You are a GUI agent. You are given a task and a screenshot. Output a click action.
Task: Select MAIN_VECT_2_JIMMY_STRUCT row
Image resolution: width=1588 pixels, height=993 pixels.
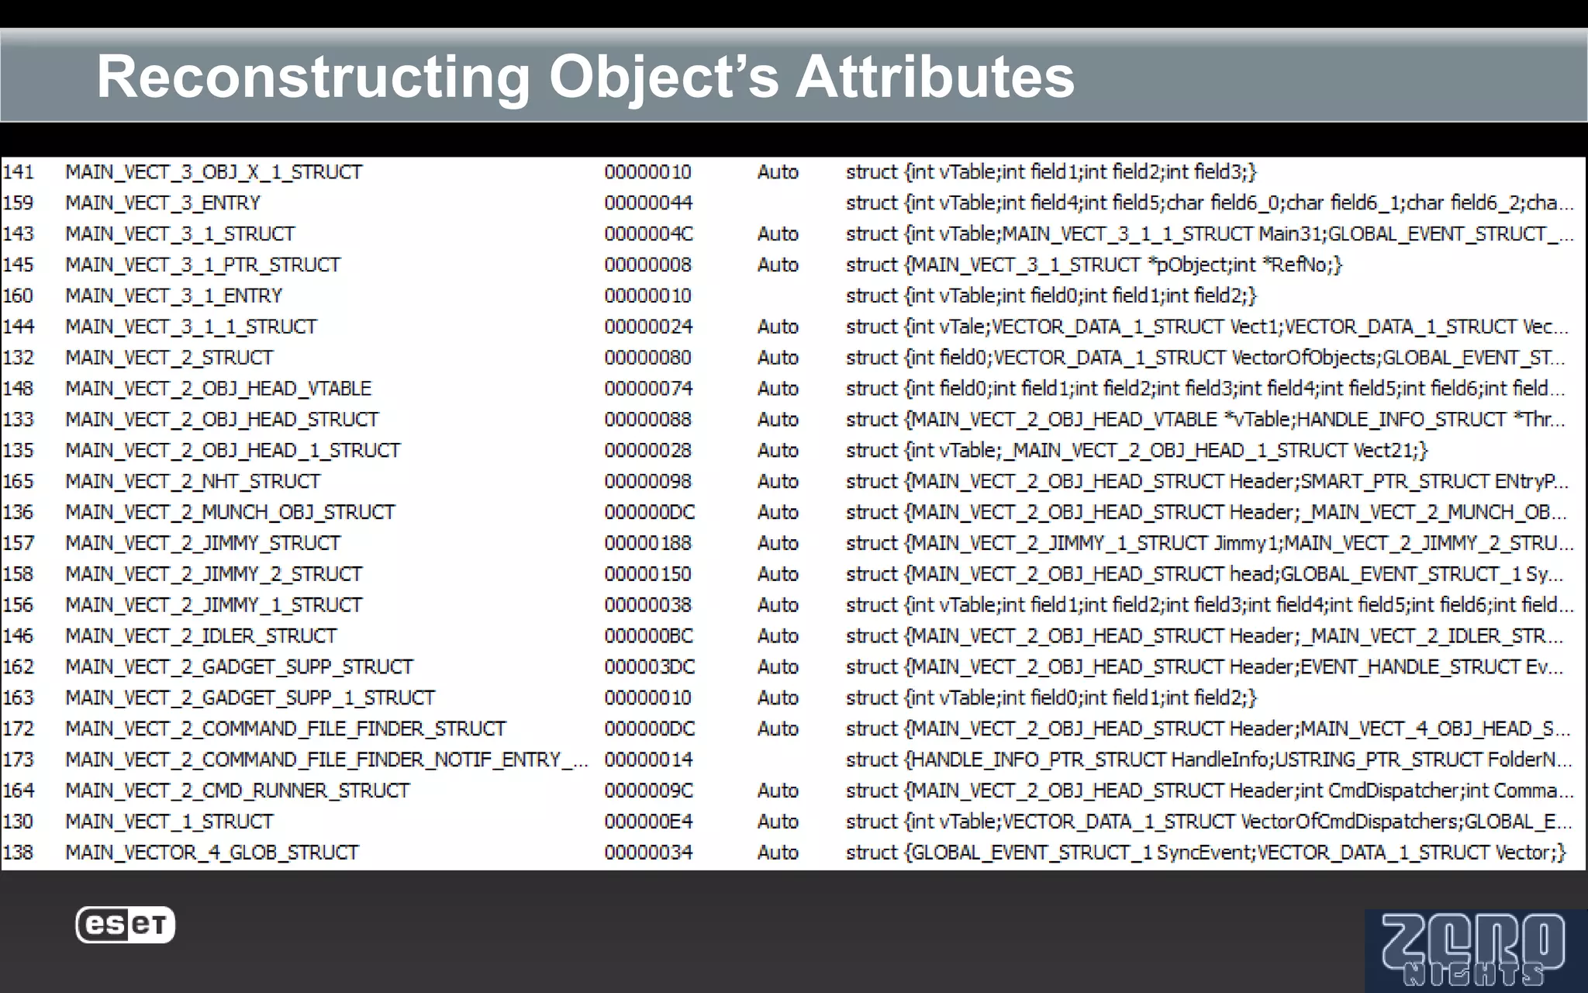(x=792, y=543)
